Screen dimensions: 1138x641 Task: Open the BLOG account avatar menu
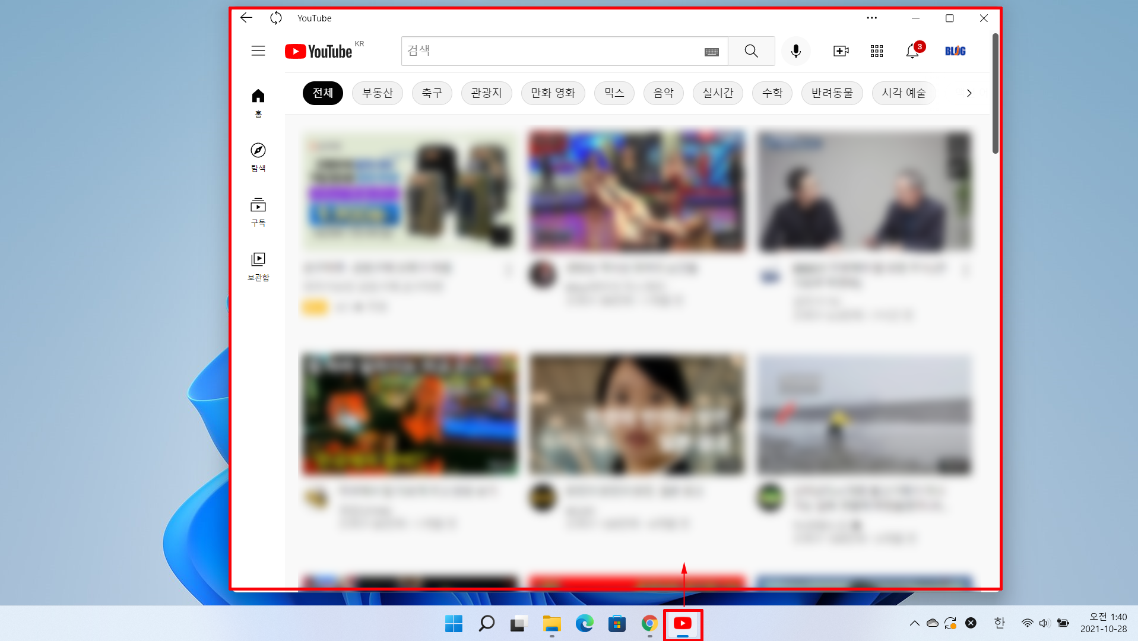955,51
